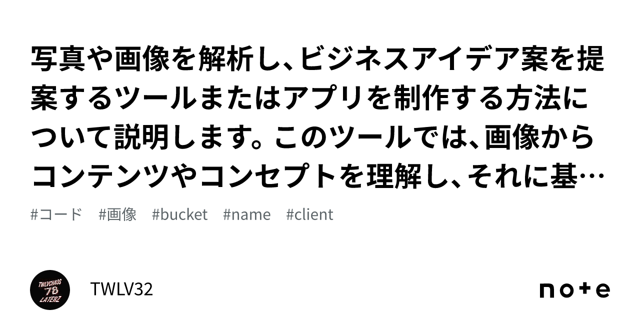This screenshot has width=640, height=335.
Task: Open the #画像 hashtag
Action: (x=117, y=214)
